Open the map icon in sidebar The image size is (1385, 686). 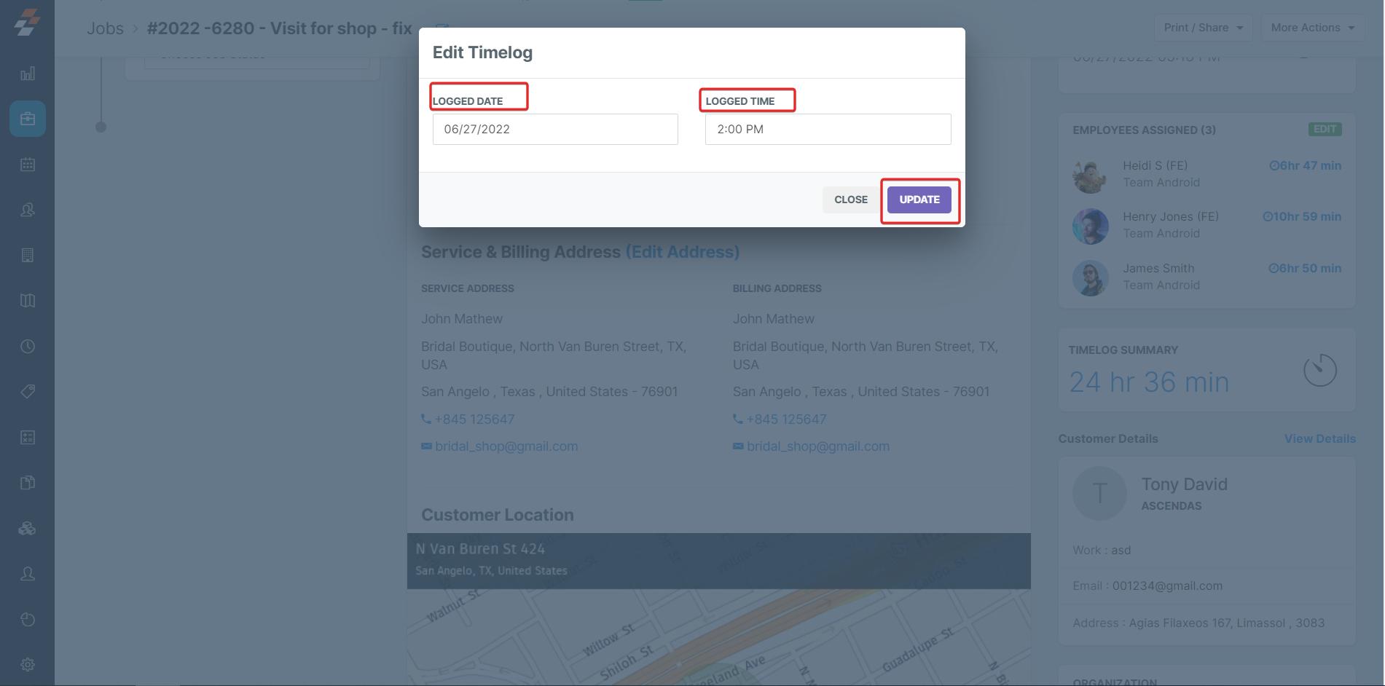click(x=28, y=301)
